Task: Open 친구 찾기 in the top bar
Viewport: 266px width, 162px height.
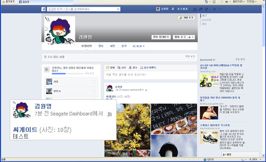Action: click(x=182, y=9)
